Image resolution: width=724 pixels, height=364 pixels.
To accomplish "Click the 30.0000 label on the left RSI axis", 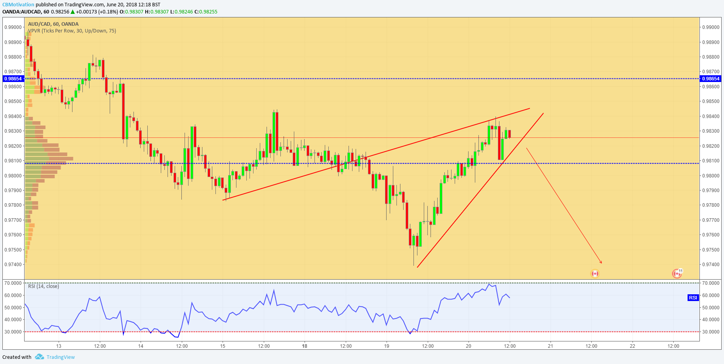I will 13,332.
